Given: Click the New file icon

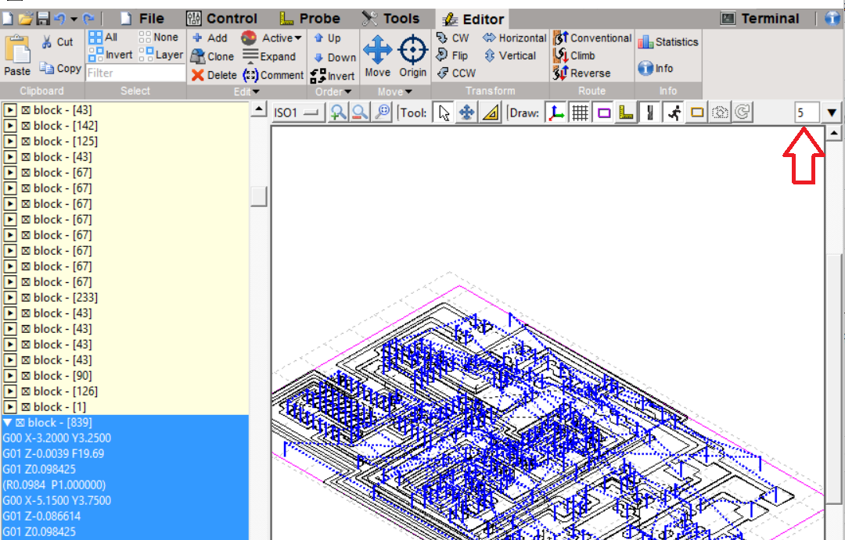Looking at the screenshot, I should pos(8,19).
